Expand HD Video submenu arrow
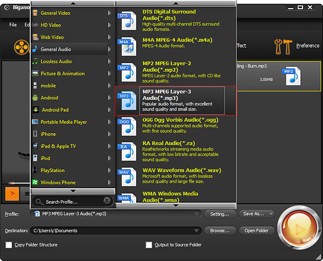Screen dimensions: 323x261 (109, 25)
